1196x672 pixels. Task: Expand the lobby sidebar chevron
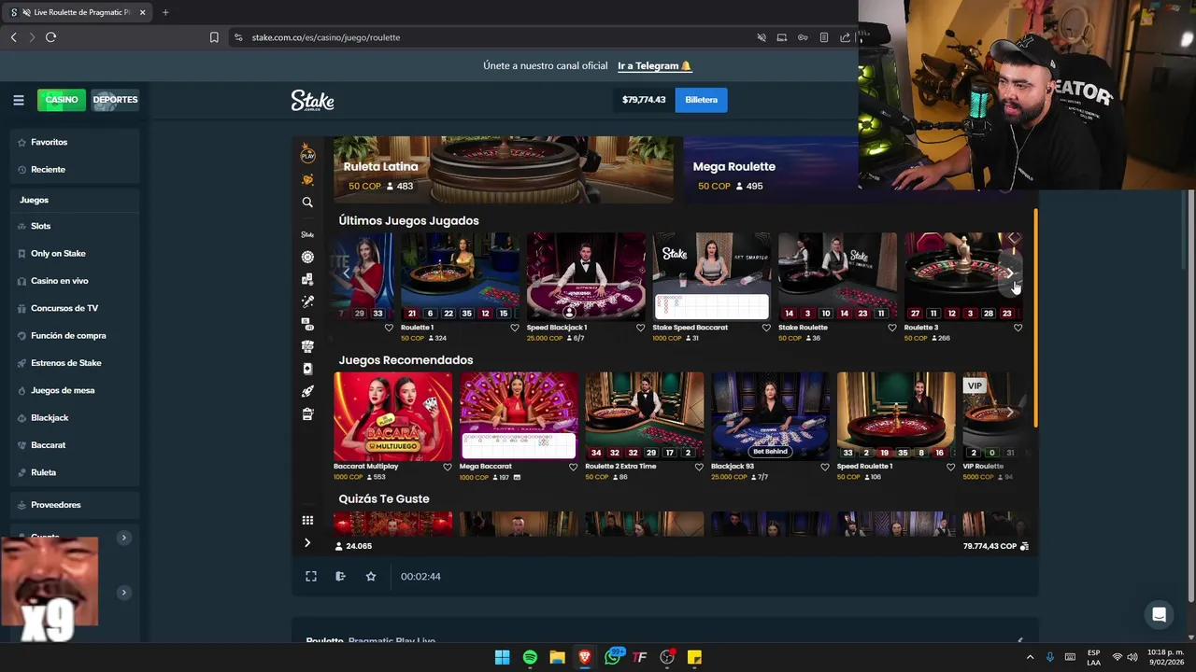click(x=307, y=543)
